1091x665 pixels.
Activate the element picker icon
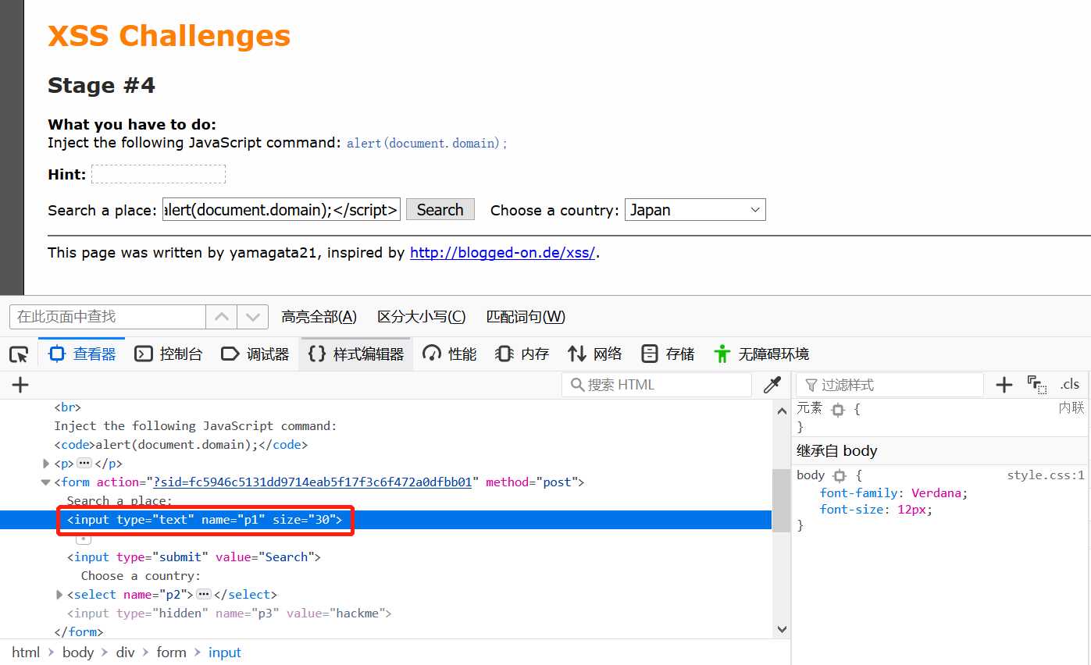click(19, 354)
